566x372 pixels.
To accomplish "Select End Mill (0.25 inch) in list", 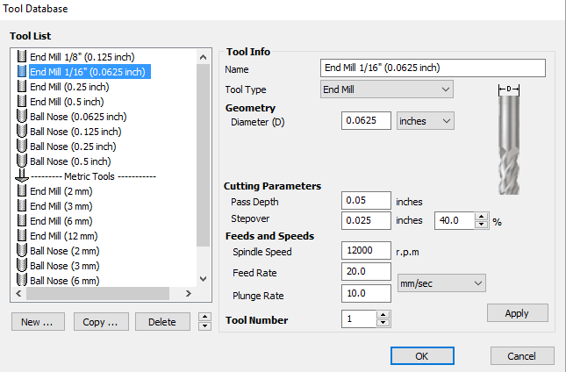I will click(69, 86).
